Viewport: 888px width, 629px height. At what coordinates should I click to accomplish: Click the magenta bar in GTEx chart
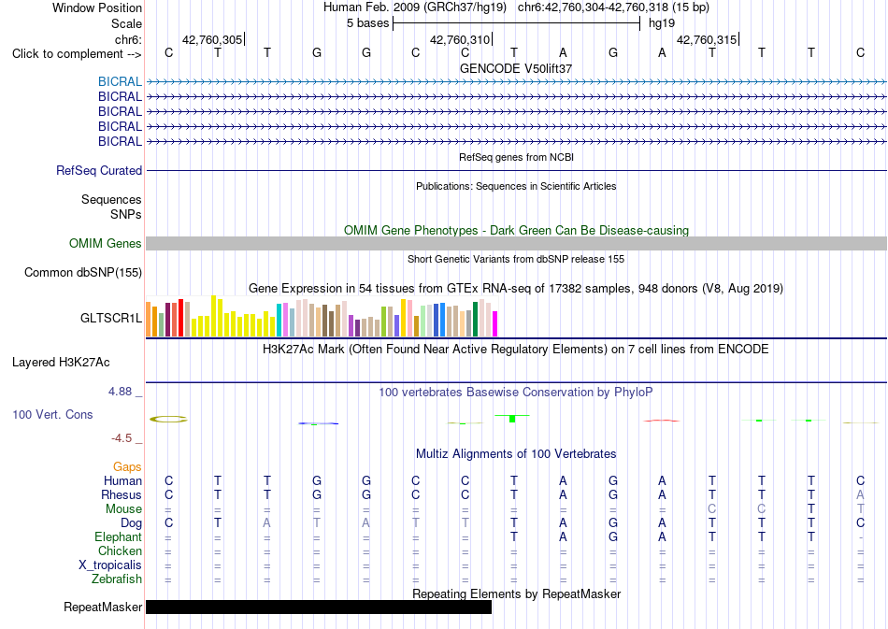pos(495,323)
